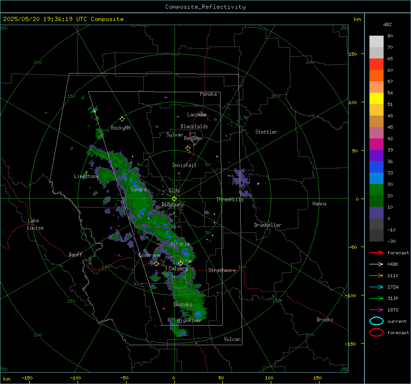Select the light gray swatch between 80 and 70 dBZ
The image size is (411, 384).
click(376, 41)
